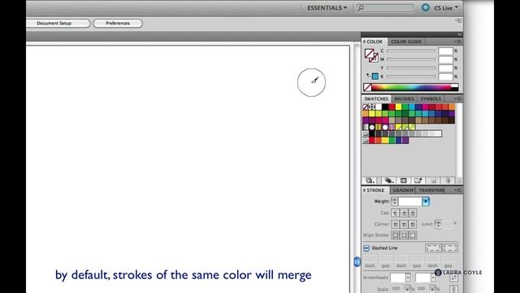Select the Miter Join corner option
This screenshot has height=293, width=520.
pyautogui.click(x=395, y=225)
